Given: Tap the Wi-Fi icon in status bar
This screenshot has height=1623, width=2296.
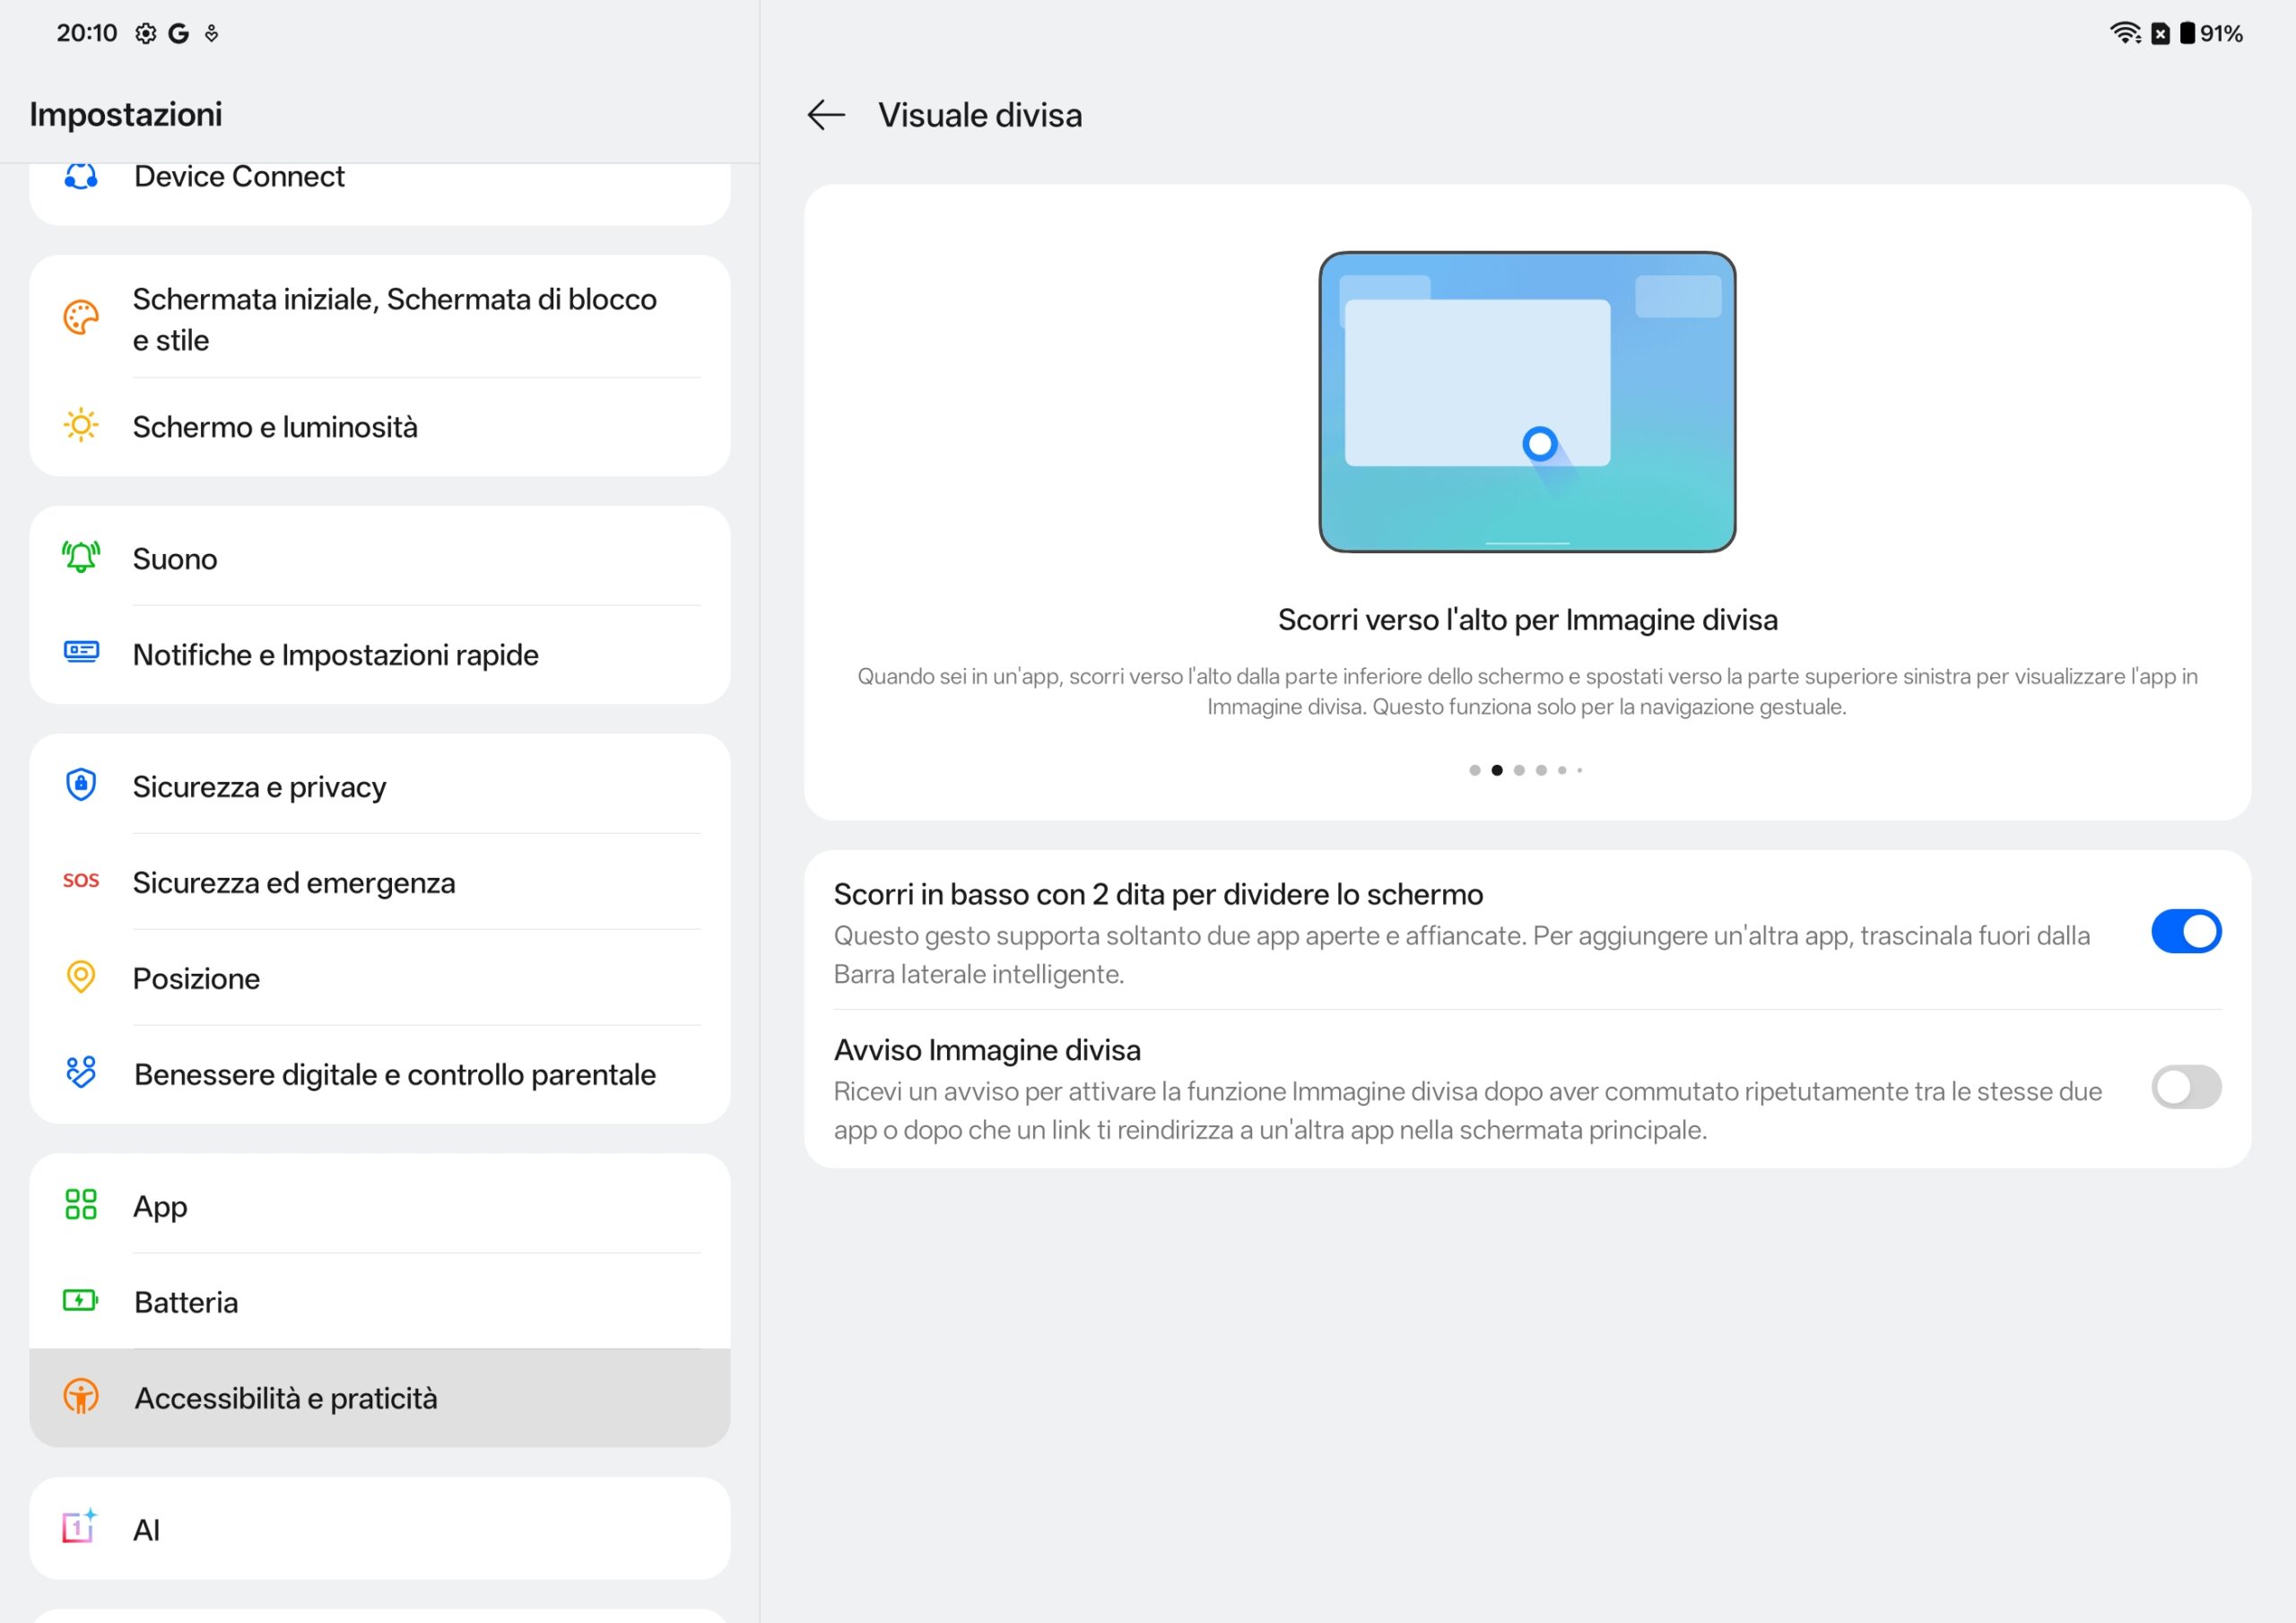Looking at the screenshot, I should (x=2124, y=34).
